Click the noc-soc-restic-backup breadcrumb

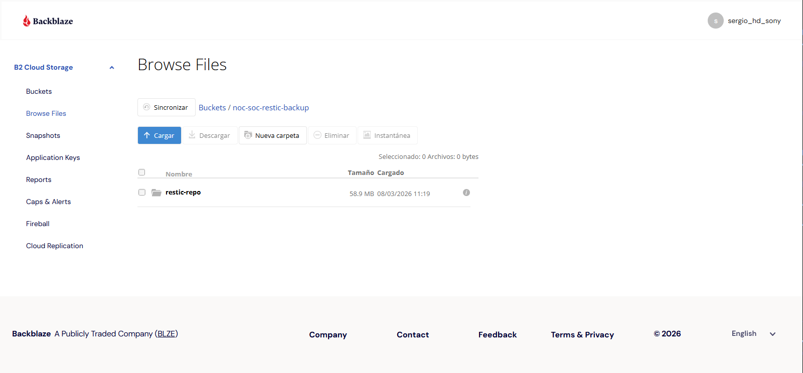pos(271,108)
